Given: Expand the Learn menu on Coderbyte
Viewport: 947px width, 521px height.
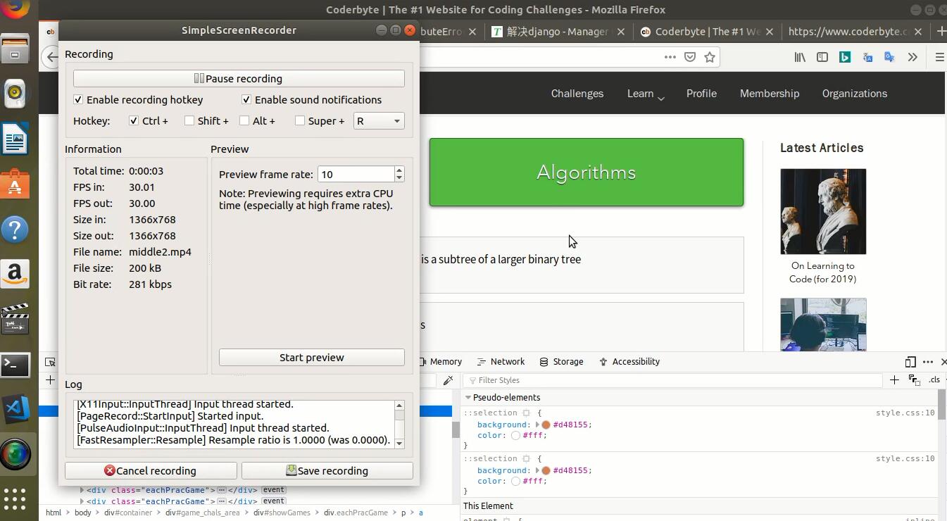Looking at the screenshot, I should tap(646, 94).
